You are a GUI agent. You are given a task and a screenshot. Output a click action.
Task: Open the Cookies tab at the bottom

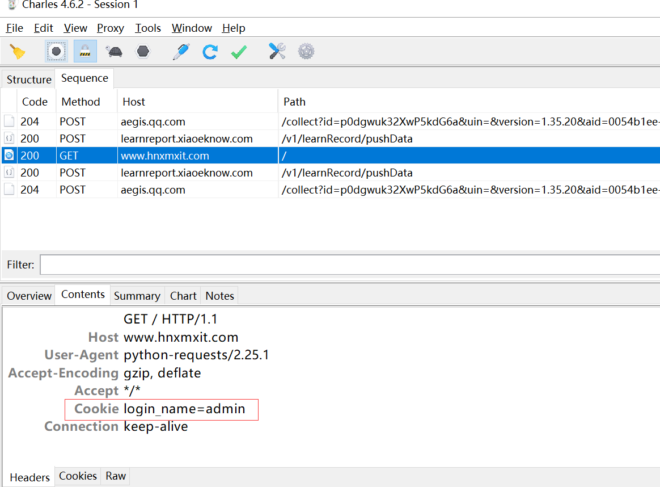coord(77,477)
